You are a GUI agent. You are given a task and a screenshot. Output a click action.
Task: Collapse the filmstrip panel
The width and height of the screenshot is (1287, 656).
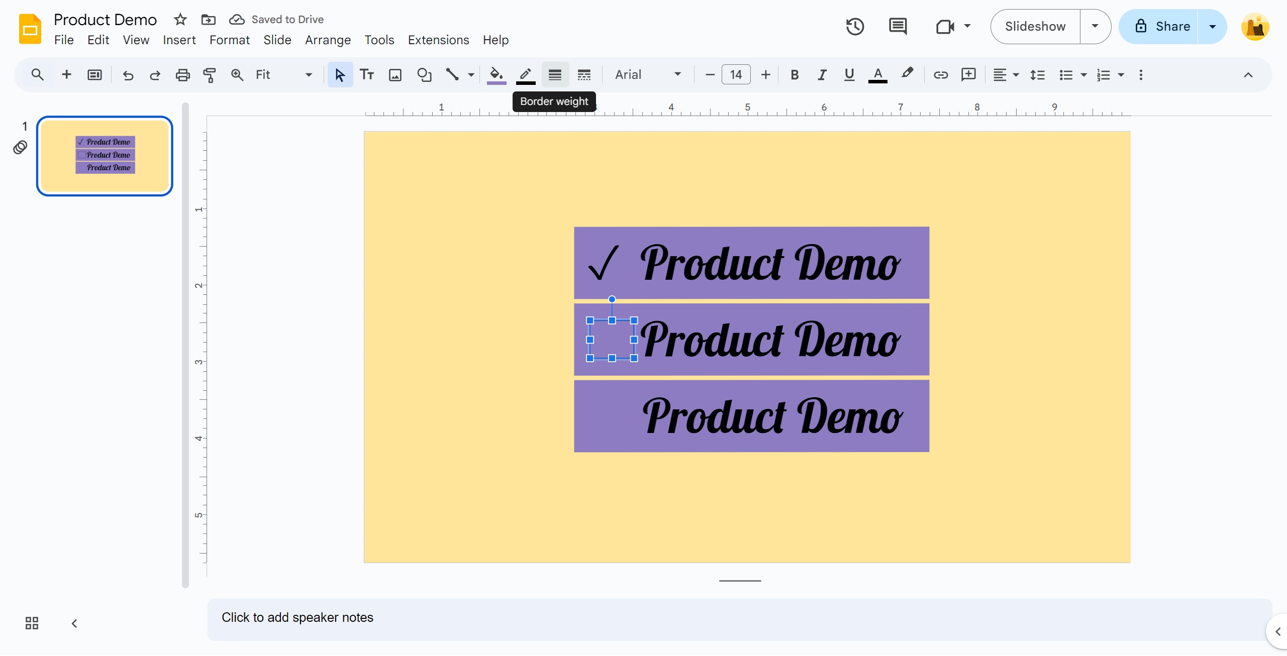click(74, 623)
